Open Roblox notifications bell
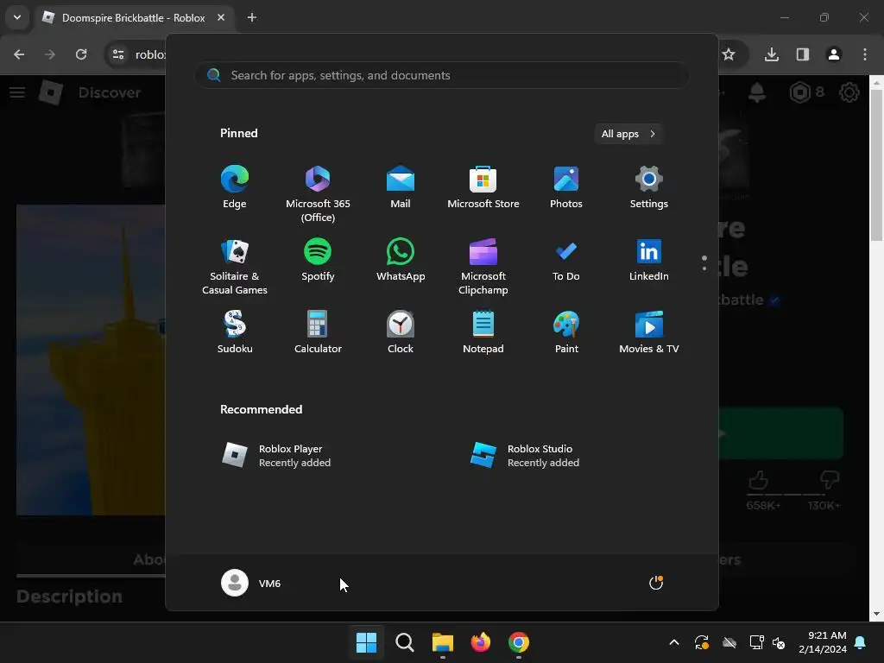The image size is (884, 663). click(757, 92)
